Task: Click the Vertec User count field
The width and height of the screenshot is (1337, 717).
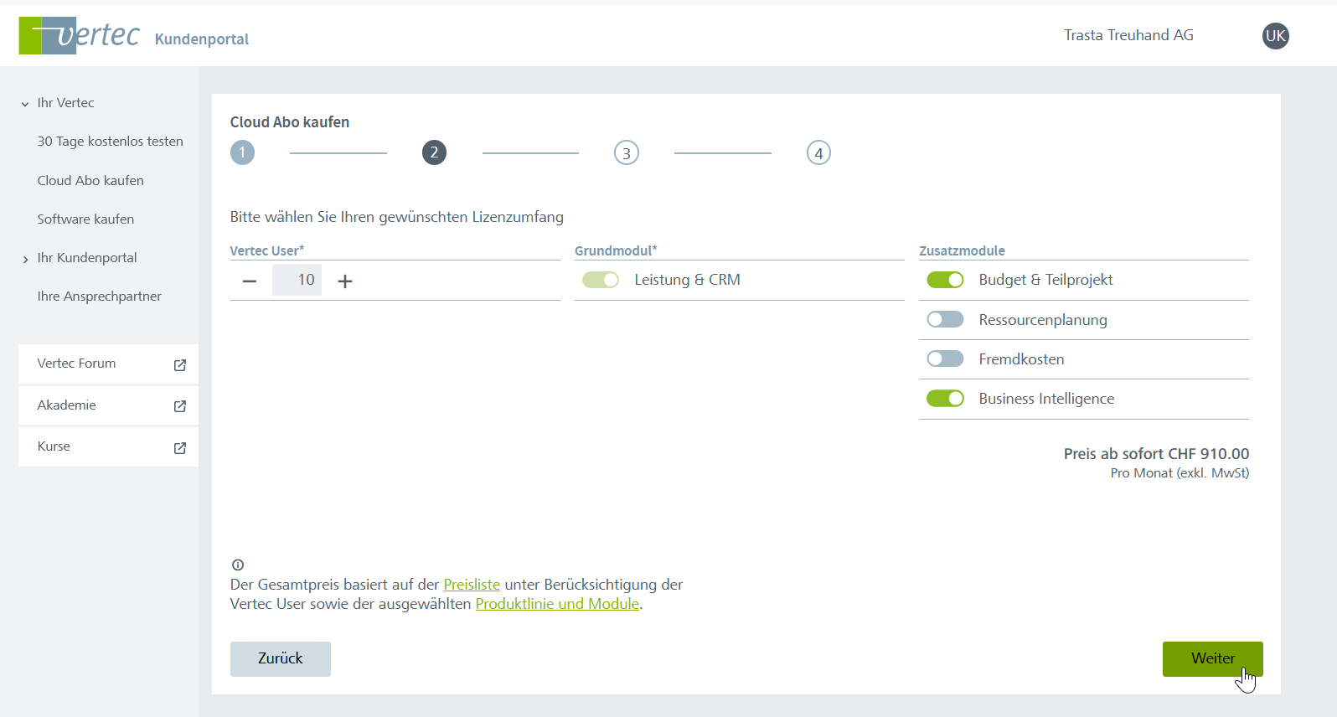Action: point(297,281)
